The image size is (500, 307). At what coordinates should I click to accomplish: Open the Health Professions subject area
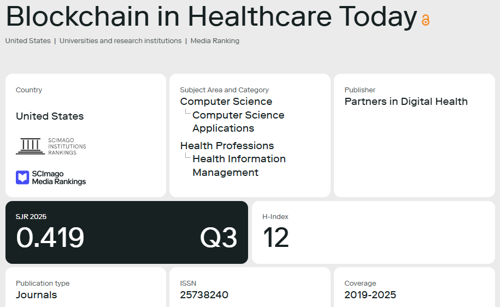[227, 146]
